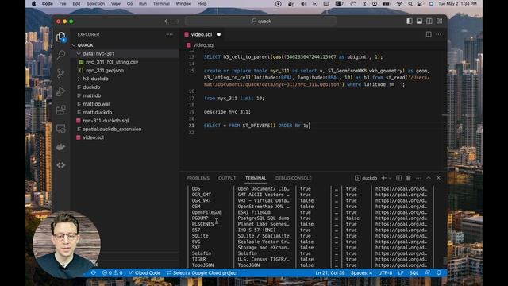Open the Cloud Code activity bar icon
Viewport: 508px width, 286px height.
pos(61,165)
